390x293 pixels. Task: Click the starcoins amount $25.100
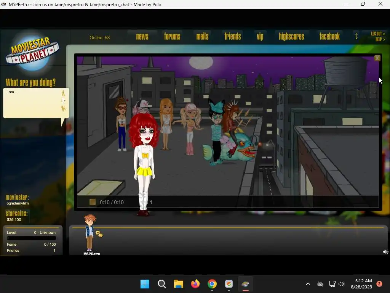[x=14, y=219]
